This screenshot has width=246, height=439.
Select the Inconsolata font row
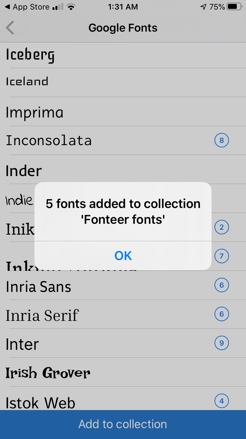[123, 141]
